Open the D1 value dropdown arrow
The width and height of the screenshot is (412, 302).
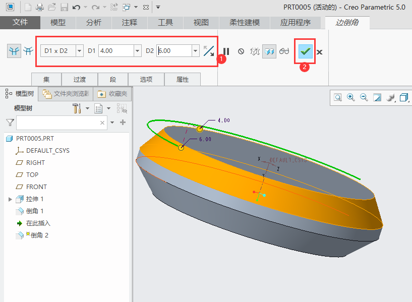(137, 50)
